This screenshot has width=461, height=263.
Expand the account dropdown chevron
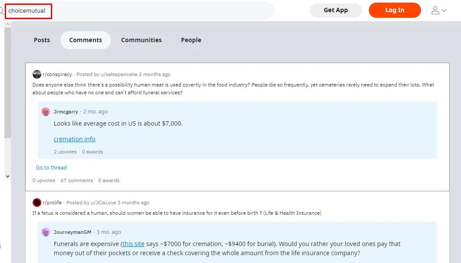444,10
